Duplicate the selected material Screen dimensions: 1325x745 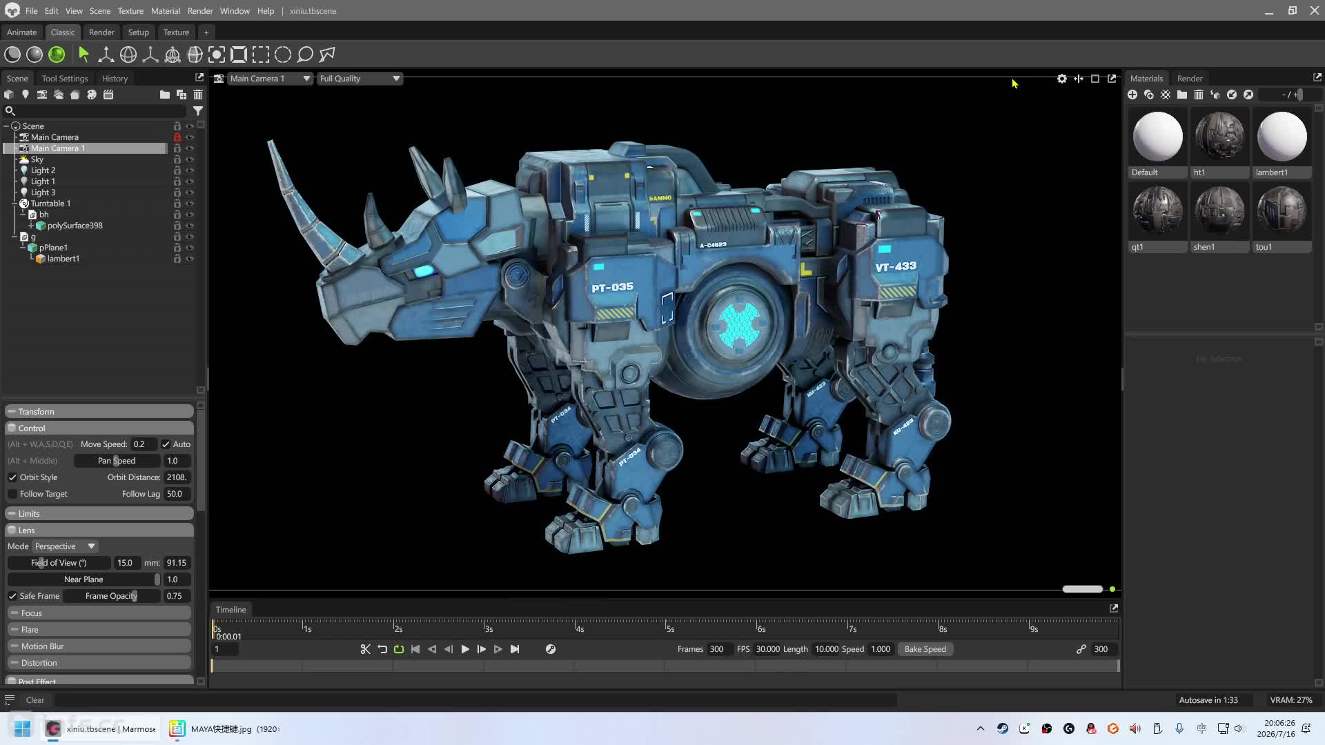(x=1149, y=95)
